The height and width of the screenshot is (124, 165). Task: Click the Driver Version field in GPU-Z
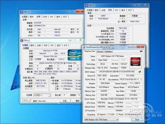119,99
